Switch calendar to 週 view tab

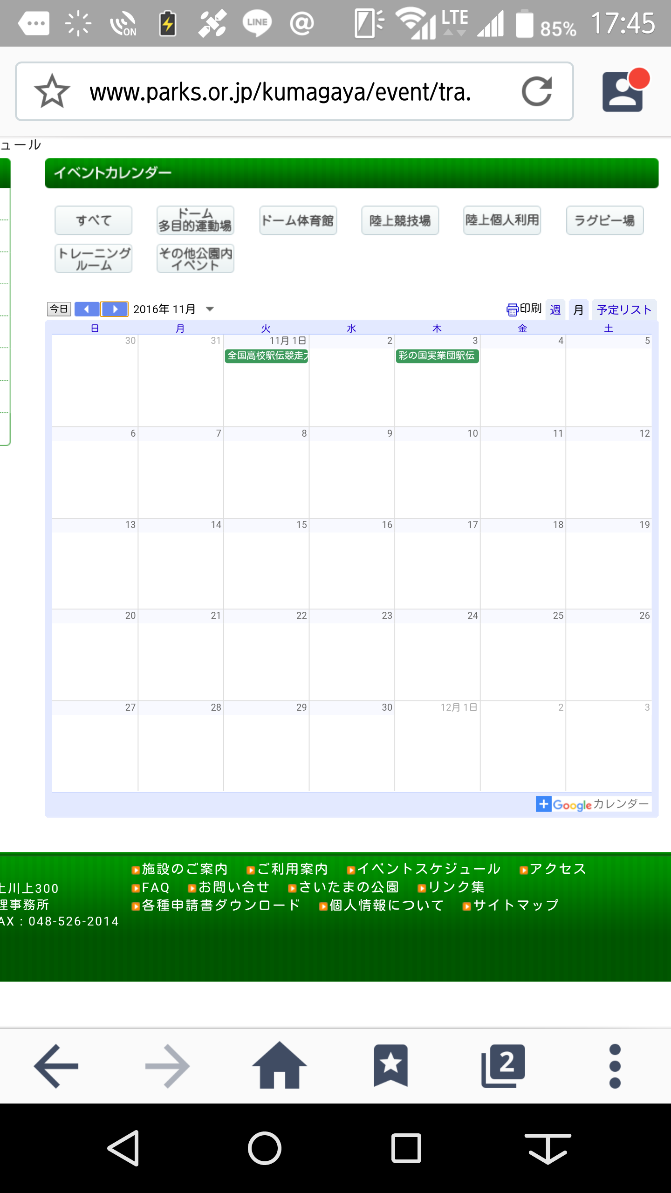555,310
